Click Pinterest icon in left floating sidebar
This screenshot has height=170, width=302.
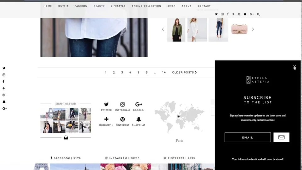point(4,95)
